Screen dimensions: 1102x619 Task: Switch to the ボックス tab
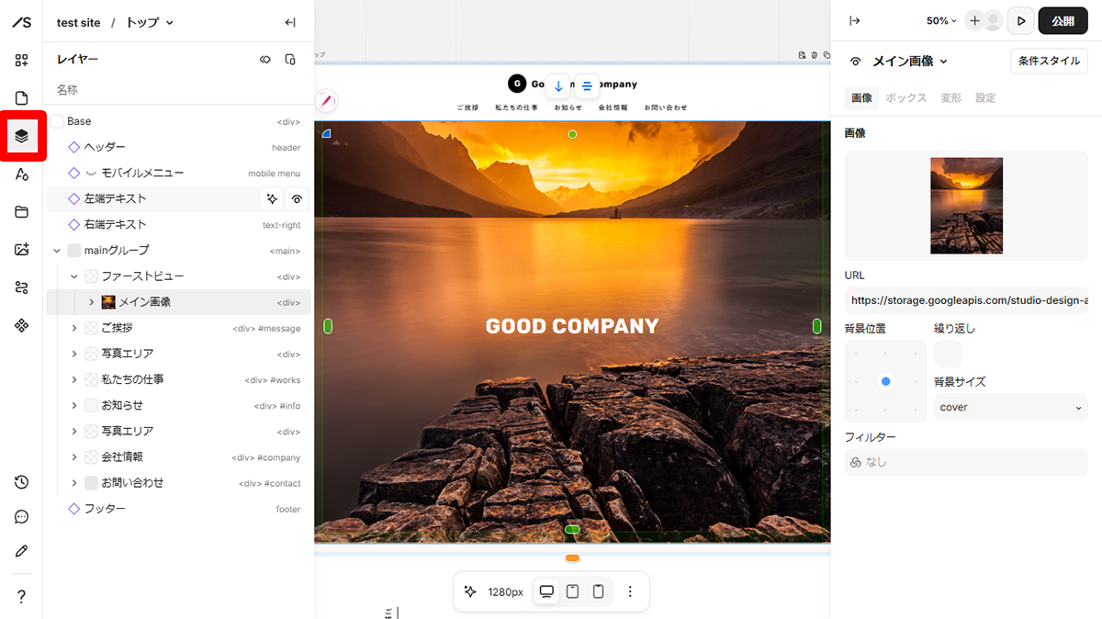tap(905, 98)
